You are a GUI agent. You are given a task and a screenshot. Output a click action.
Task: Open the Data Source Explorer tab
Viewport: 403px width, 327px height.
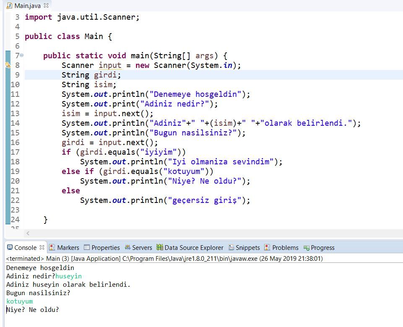point(190,248)
